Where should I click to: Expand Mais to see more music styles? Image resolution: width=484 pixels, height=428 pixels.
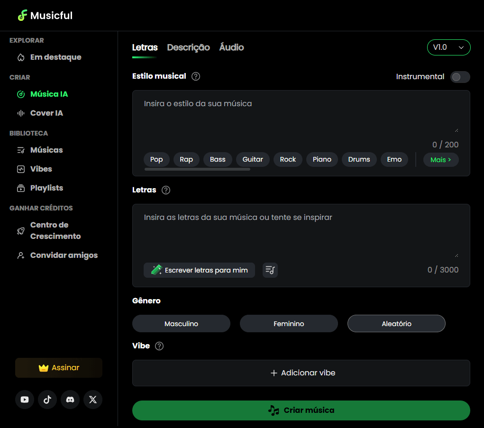coord(440,160)
